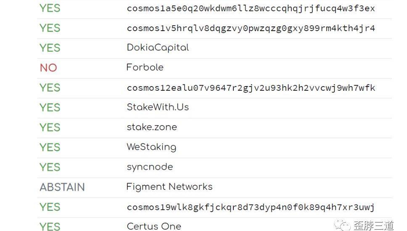This screenshot has height=231, width=407.
Task: Select the syncnode validator
Action: 150,167
